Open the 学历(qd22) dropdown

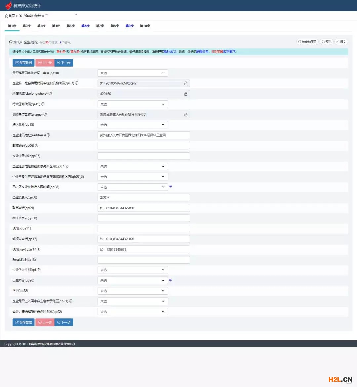coord(133,291)
